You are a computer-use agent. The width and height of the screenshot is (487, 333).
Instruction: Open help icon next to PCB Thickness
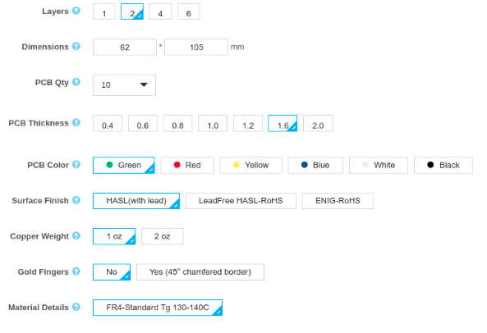coord(76,123)
